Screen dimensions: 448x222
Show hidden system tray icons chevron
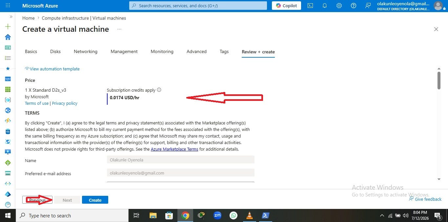click(382, 215)
